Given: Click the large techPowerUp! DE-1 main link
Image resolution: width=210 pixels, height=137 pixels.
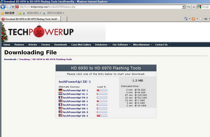Looking at the screenshot, I should [x=75, y=82].
